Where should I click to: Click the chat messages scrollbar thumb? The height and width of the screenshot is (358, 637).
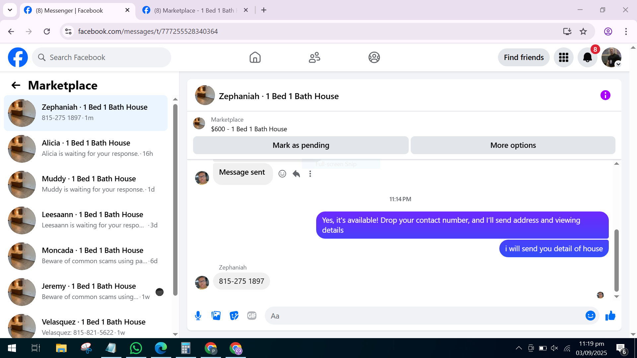click(x=616, y=260)
